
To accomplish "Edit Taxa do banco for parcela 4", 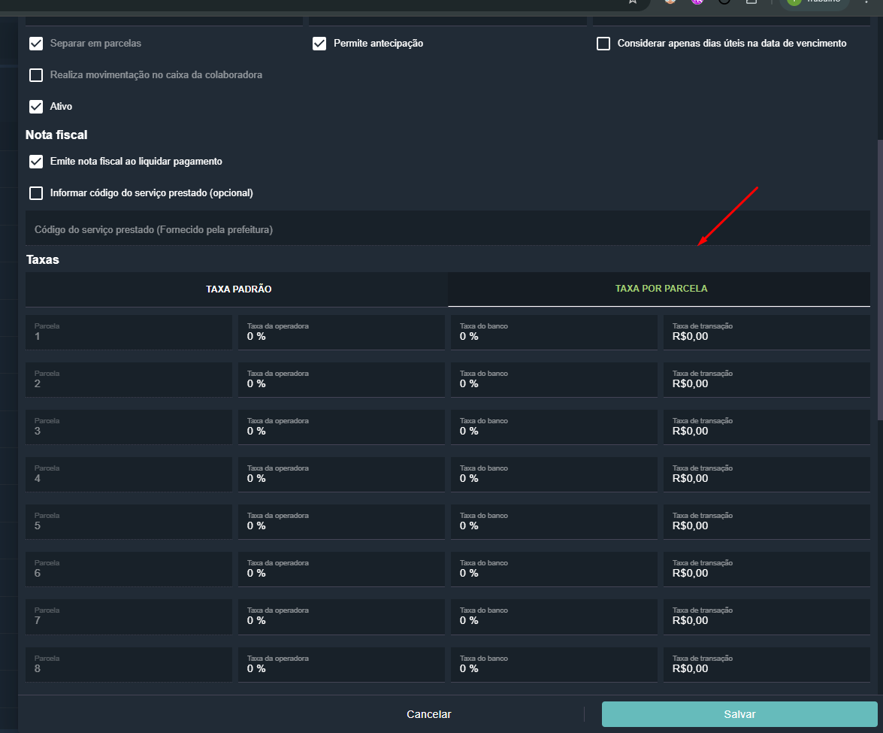I will pyautogui.click(x=554, y=474).
